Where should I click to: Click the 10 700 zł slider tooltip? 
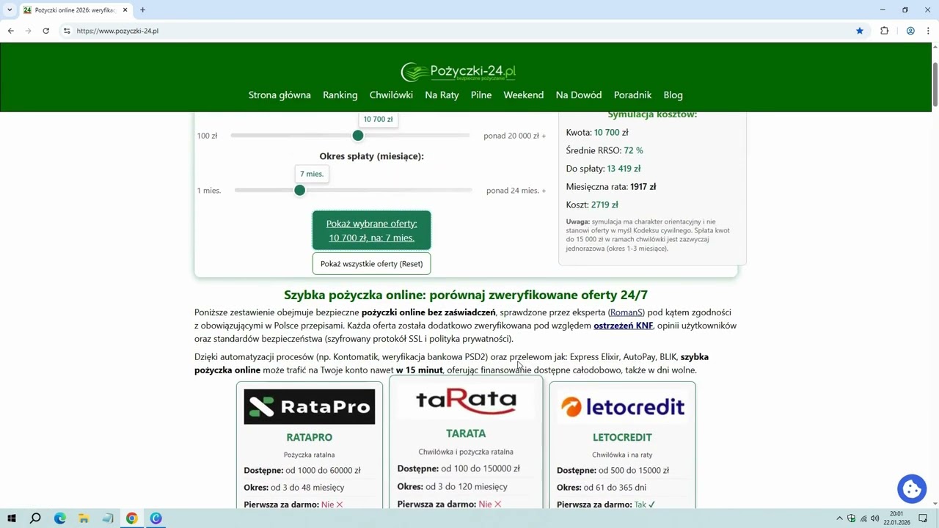point(378,119)
